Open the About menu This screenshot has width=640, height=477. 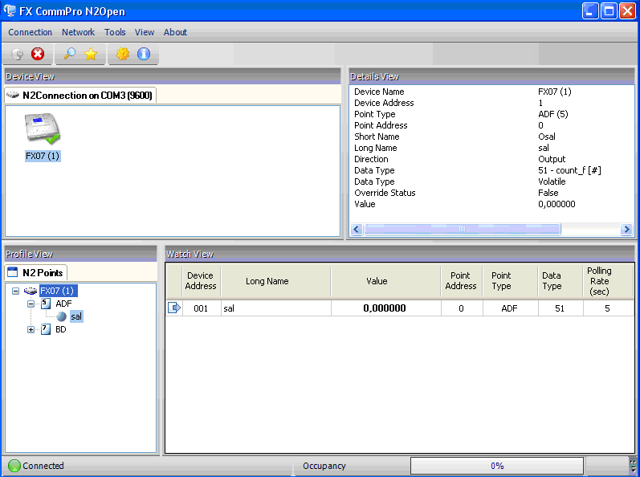point(175,32)
